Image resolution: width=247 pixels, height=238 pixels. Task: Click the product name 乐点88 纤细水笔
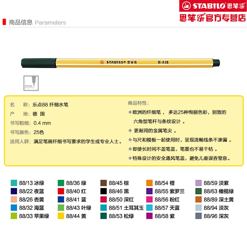tap(50, 105)
